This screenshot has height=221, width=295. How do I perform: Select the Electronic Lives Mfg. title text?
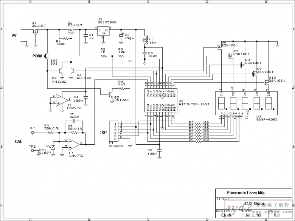246,193
